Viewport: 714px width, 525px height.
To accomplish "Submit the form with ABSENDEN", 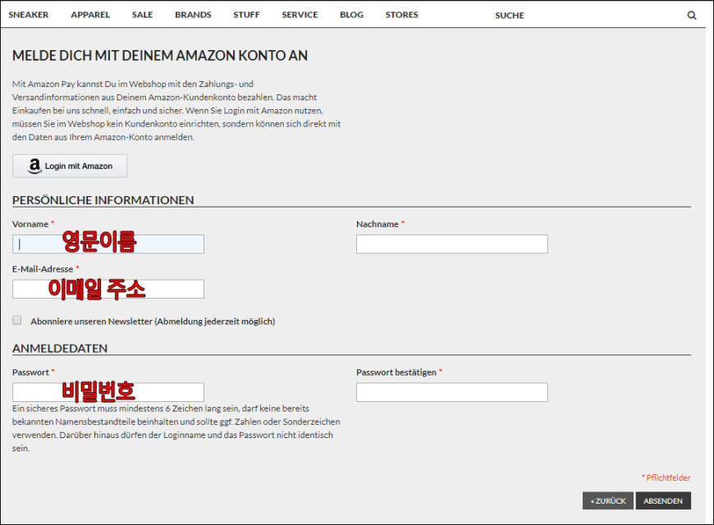I will (x=663, y=500).
